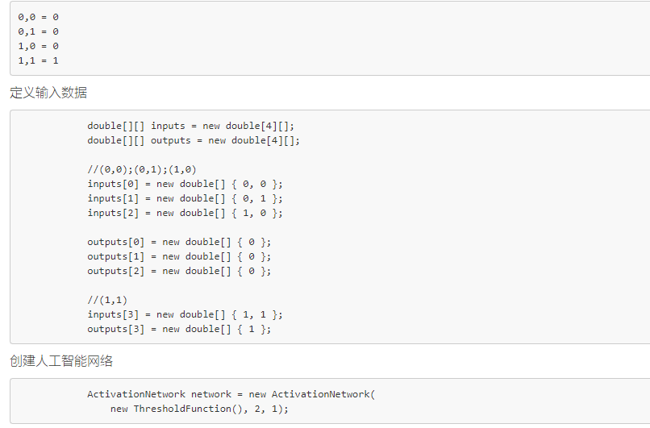
Task: Click the 'double[][] inputs' declaration line
Action: tap(190, 126)
